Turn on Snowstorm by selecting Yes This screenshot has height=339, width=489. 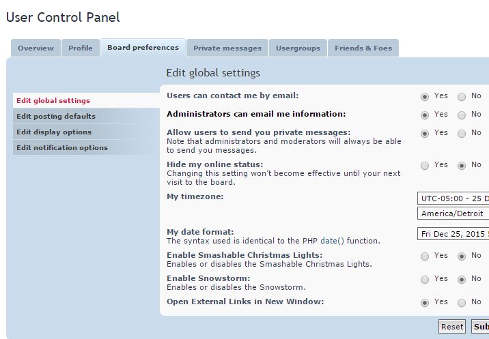click(425, 280)
